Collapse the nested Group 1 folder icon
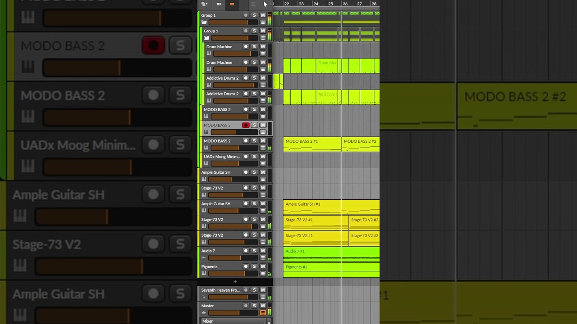 (x=206, y=38)
